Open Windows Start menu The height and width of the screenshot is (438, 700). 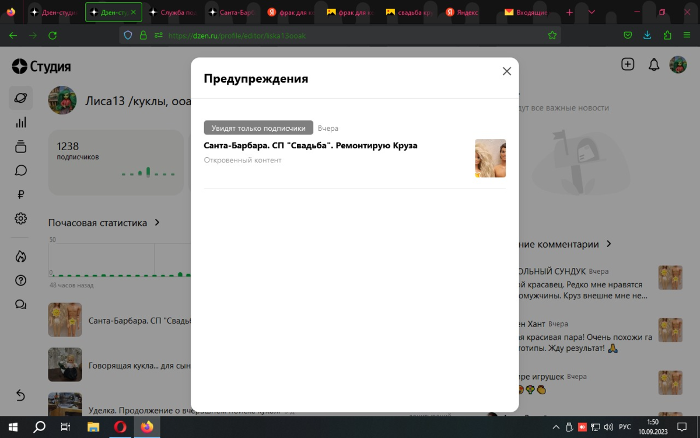tap(12, 427)
